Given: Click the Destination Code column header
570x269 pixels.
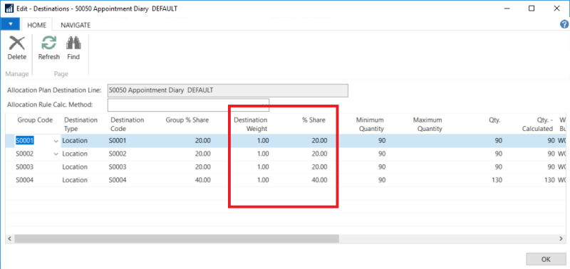Looking at the screenshot, I should [x=128, y=124].
